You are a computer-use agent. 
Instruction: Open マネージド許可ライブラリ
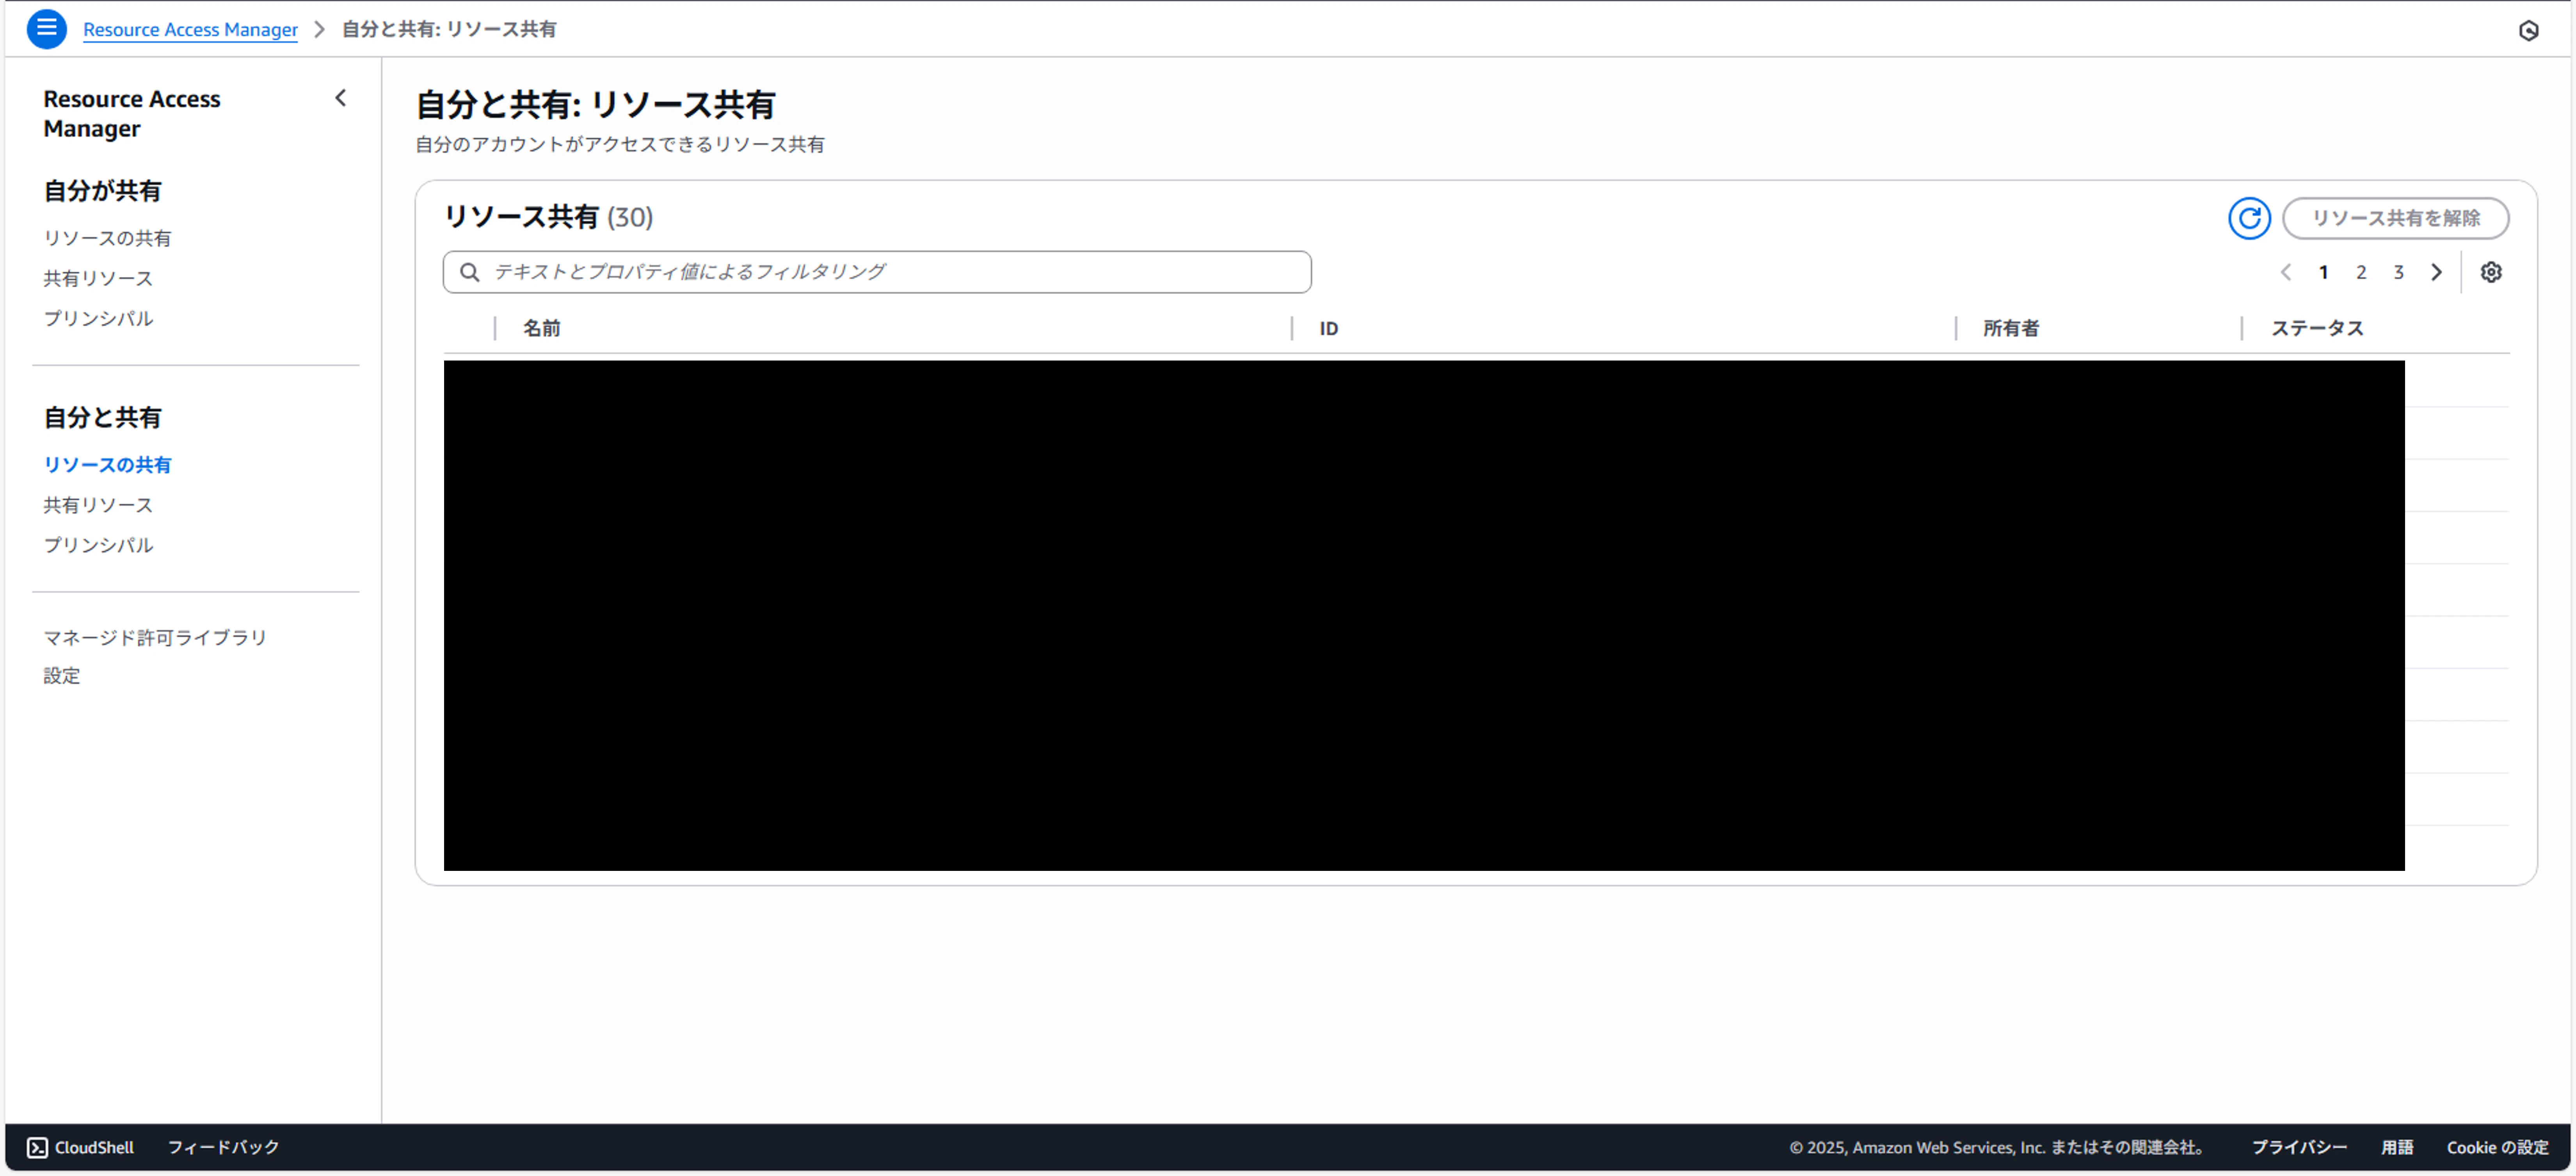pos(155,637)
